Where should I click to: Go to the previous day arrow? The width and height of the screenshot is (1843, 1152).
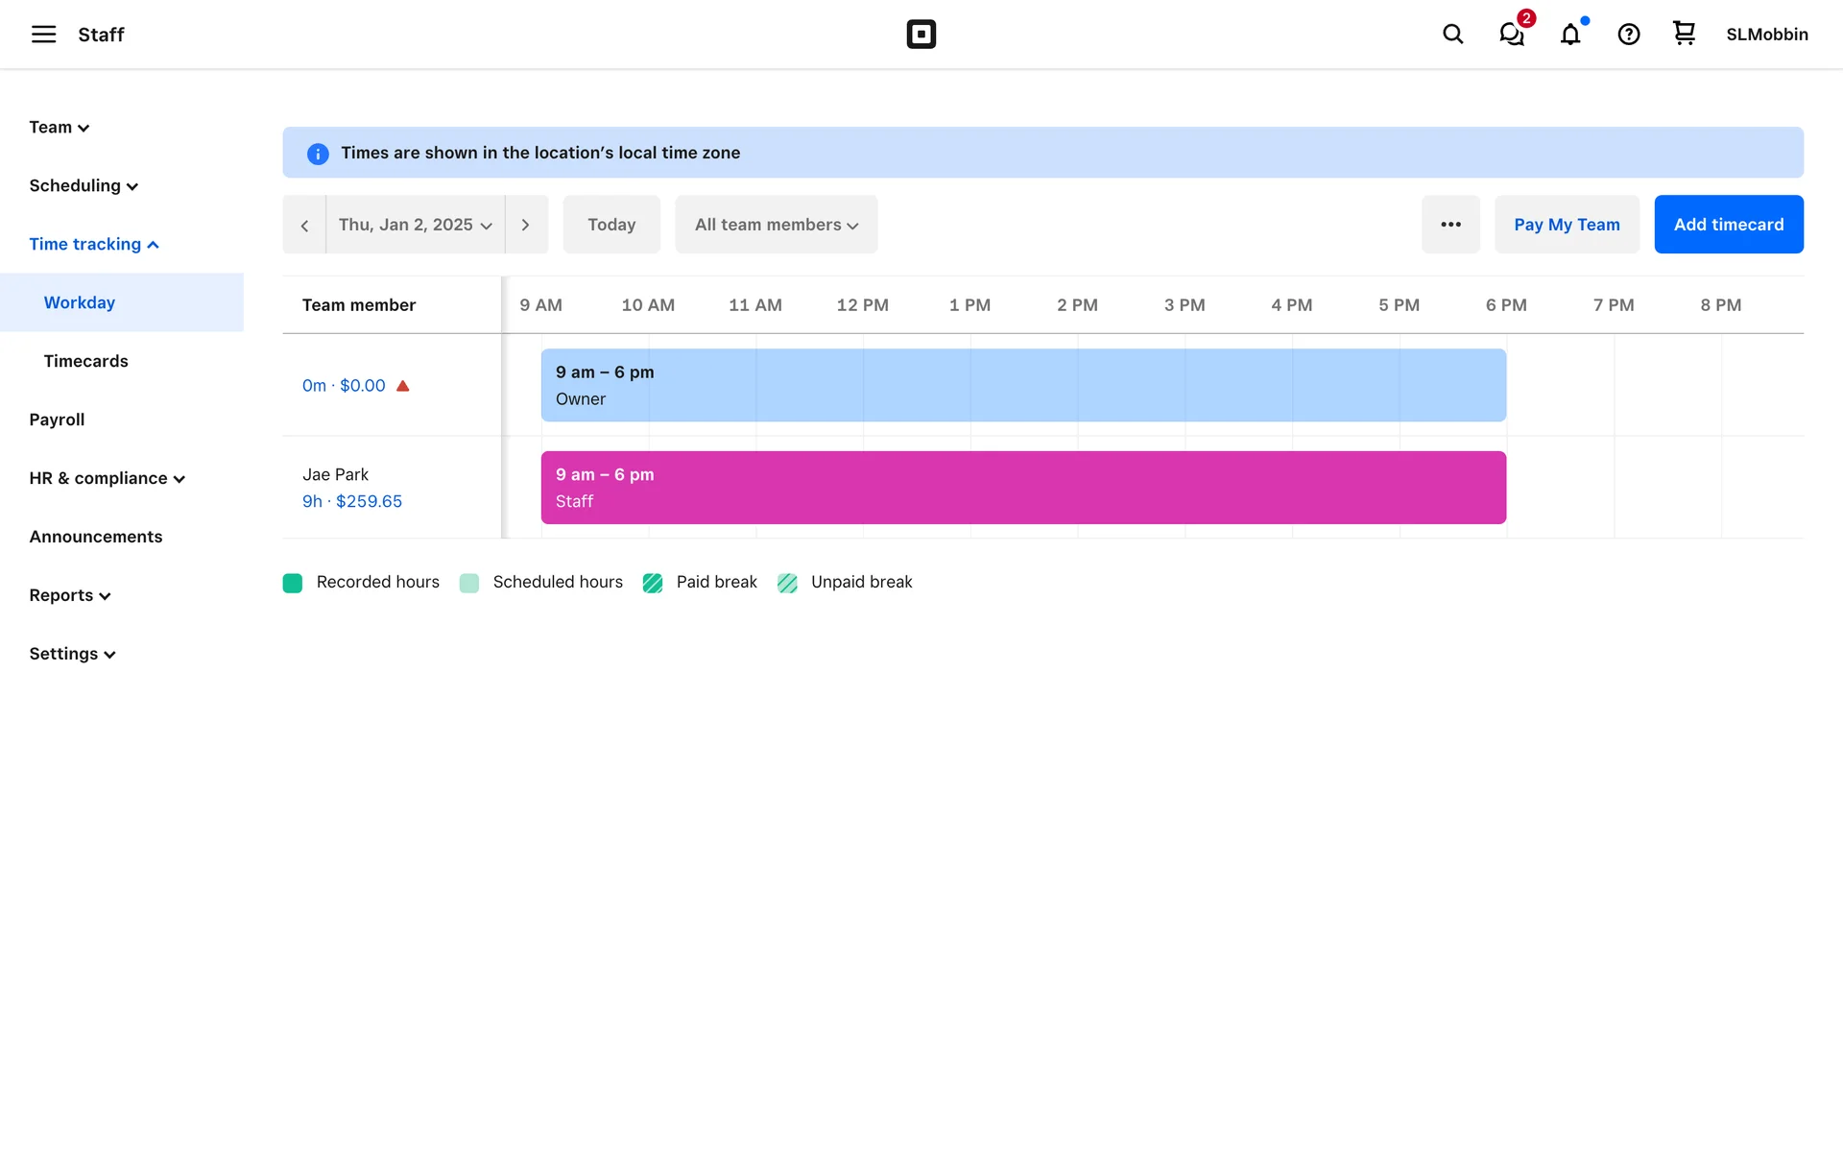pos(304,225)
